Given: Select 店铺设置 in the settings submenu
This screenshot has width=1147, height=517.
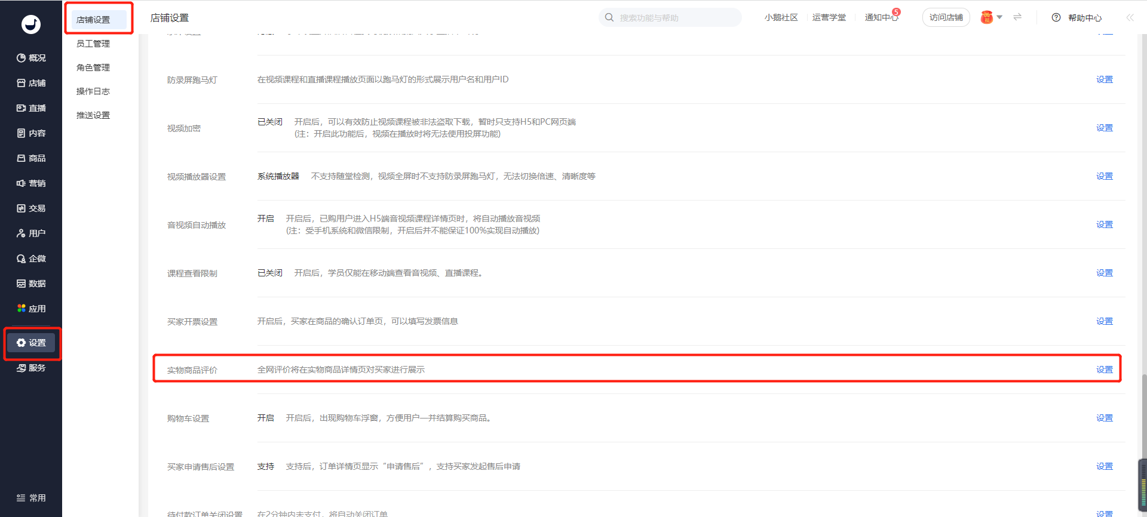Looking at the screenshot, I should pyautogui.click(x=99, y=20).
